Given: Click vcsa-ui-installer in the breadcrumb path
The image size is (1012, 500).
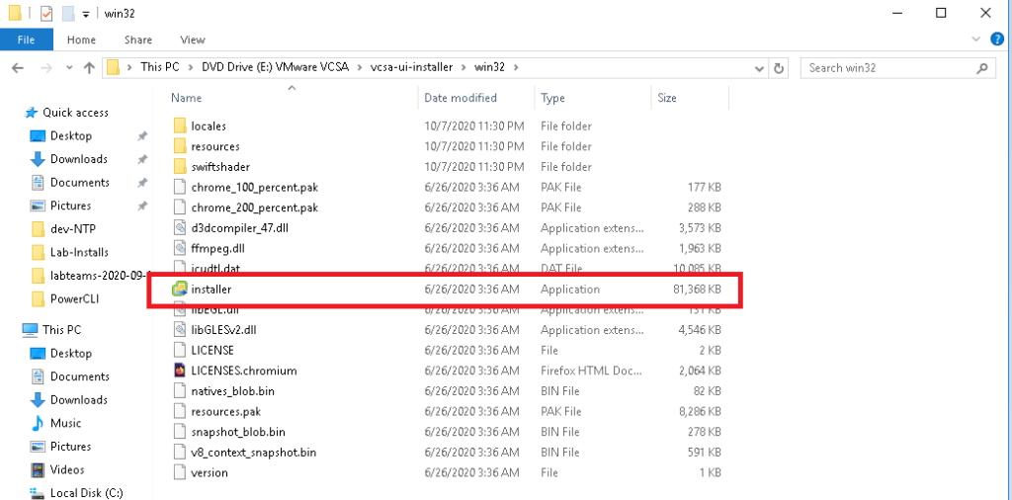Looking at the screenshot, I should click(x=411, y=67).
